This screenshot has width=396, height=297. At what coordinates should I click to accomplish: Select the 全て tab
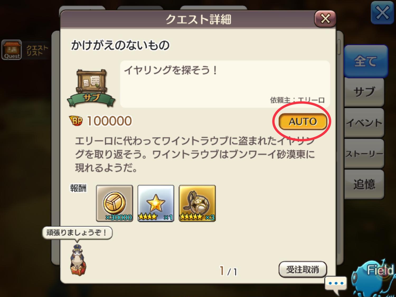[366, 61]
